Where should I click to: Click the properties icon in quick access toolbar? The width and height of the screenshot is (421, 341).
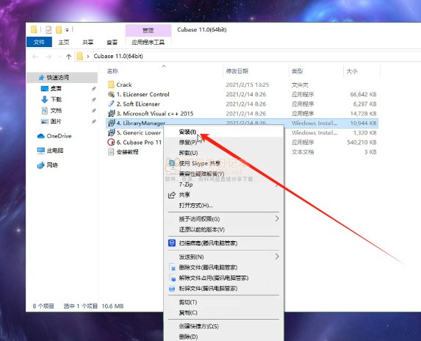click(x=48, y=29)
